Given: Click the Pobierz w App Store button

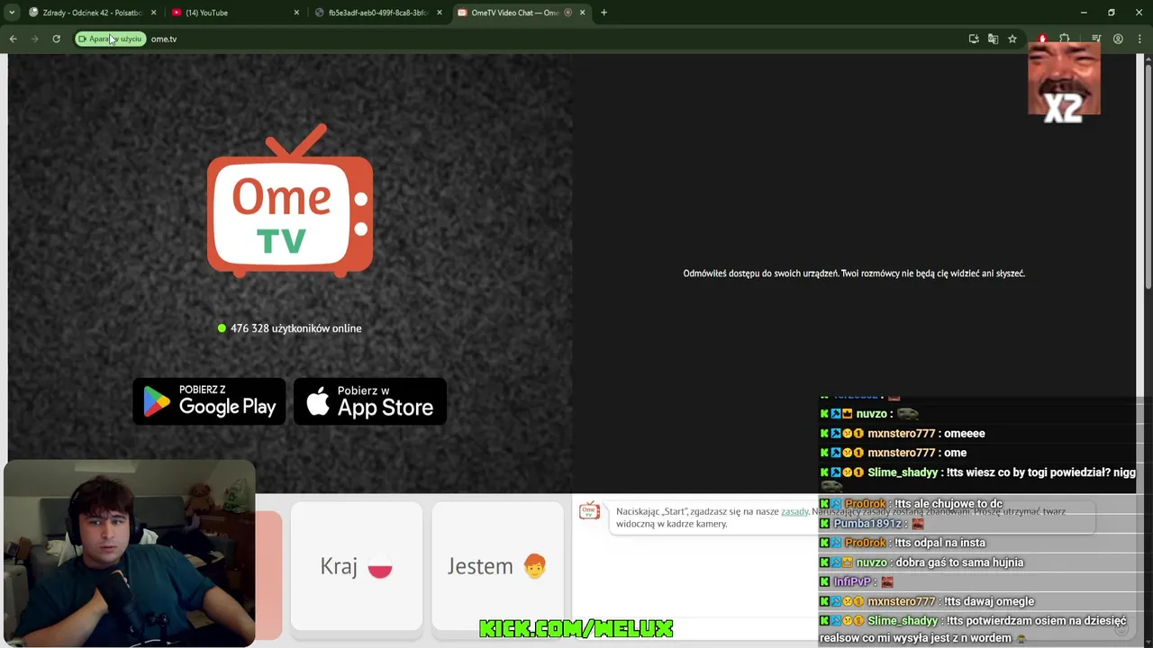Looking at the screenshot, I should click(370, 400).
